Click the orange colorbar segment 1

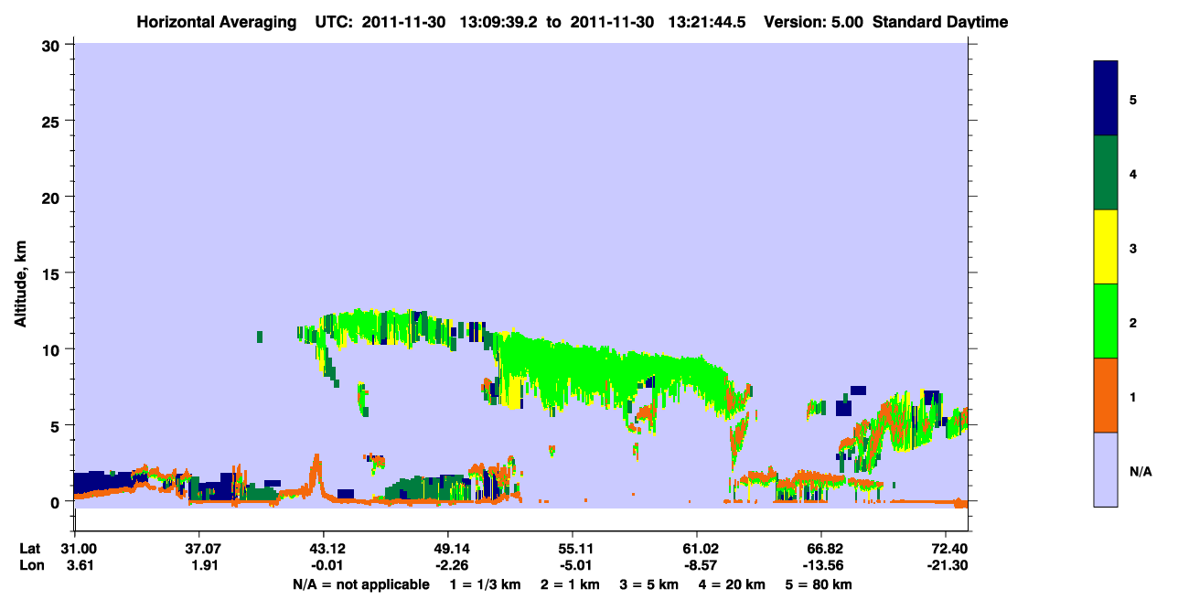pos(1106,395)
